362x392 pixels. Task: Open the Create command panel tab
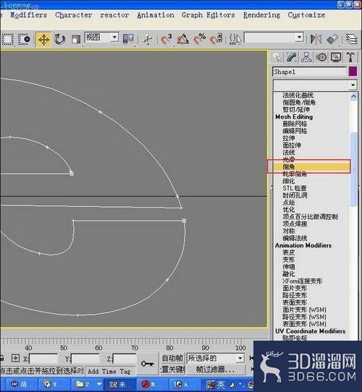tap(277, 58)
